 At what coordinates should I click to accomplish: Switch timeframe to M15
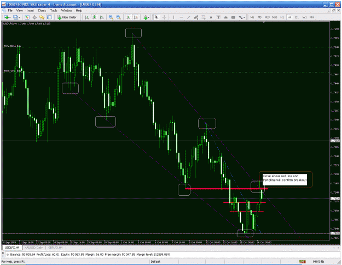[x=267, y=17]
